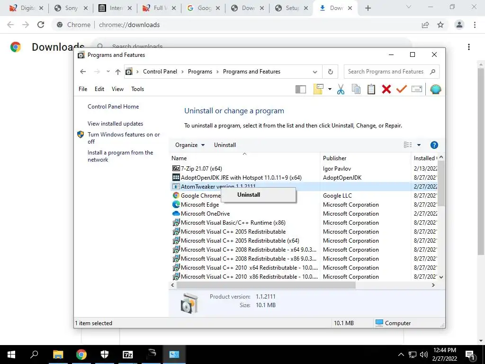Image resolution: width=485 pixels, height=364 pixels.
Task: Open the File menu
Action: [82, 89]
